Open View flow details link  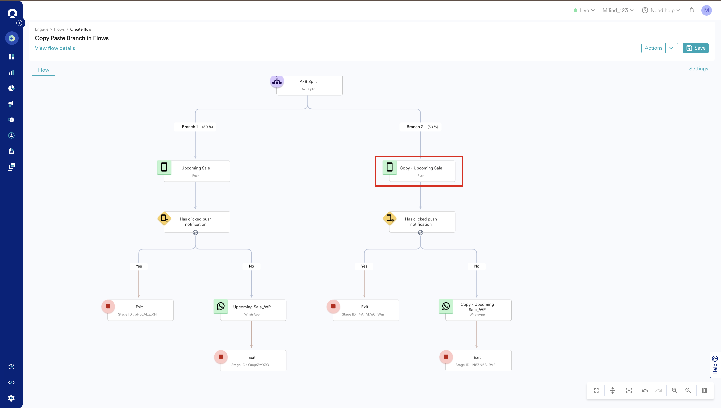coord(55,48)
